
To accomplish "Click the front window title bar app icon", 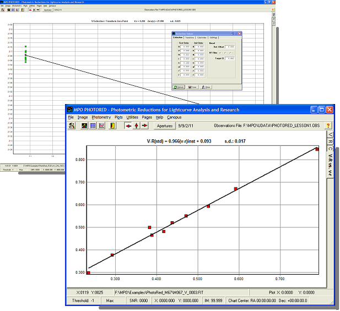I will [69, 110].
